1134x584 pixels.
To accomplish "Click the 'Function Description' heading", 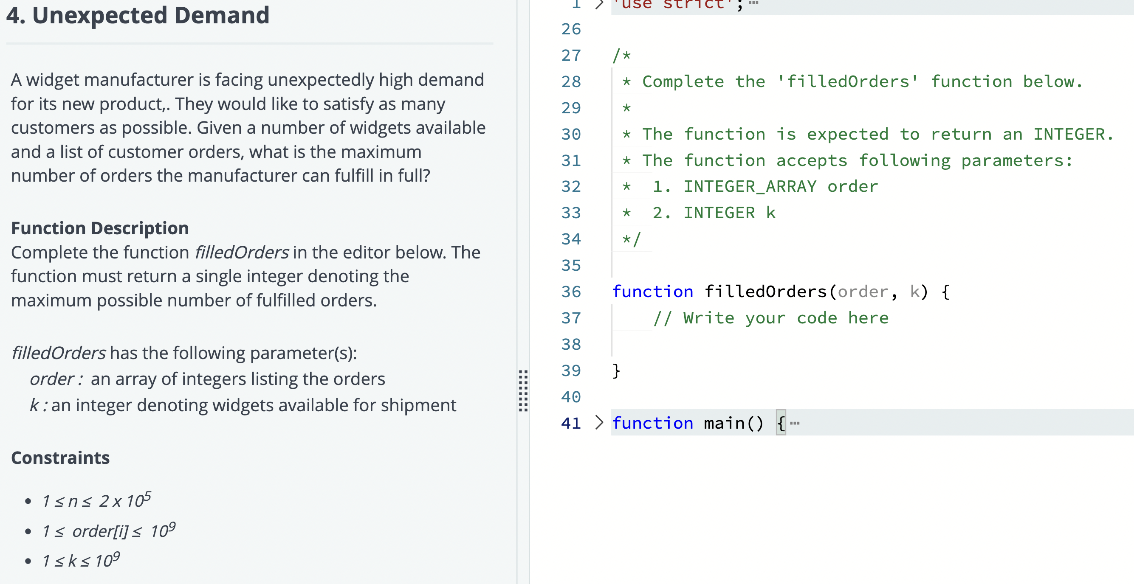I will (x=100, y=228).
